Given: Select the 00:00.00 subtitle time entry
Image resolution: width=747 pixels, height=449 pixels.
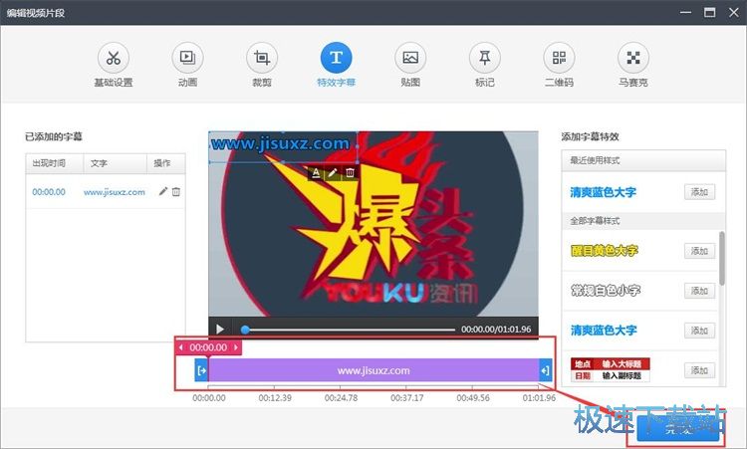Looking at the screenshot, I should pos(49,192).
